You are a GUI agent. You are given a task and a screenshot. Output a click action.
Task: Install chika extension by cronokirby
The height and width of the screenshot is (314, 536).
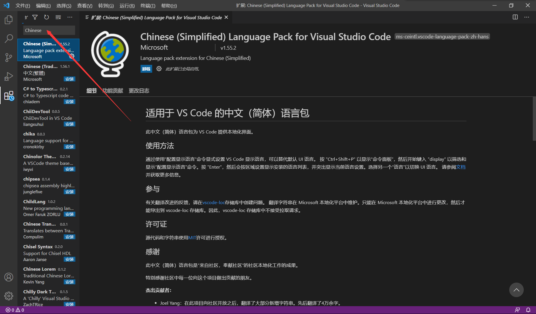coord(70,147)
